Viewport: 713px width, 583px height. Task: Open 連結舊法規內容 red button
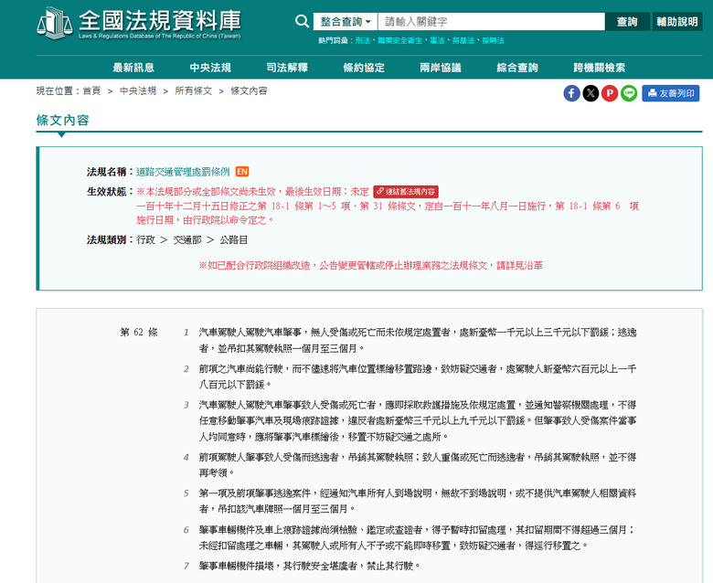coord(406,192)
